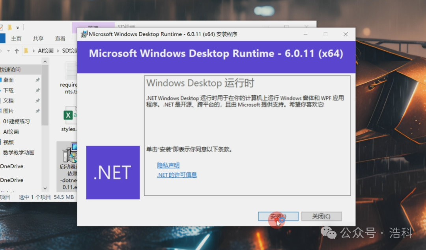Click pin icon next to 图片

(x=37, y=111)
